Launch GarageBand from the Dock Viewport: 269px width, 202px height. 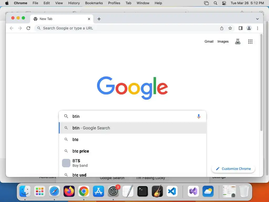157,191
